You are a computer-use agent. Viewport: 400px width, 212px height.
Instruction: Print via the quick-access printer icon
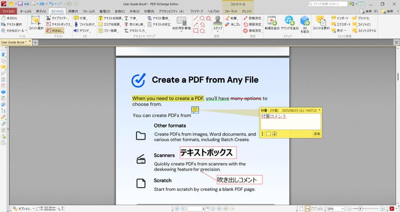[26, 4]
